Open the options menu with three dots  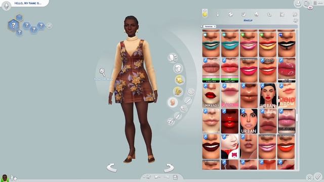click(321, 3)
